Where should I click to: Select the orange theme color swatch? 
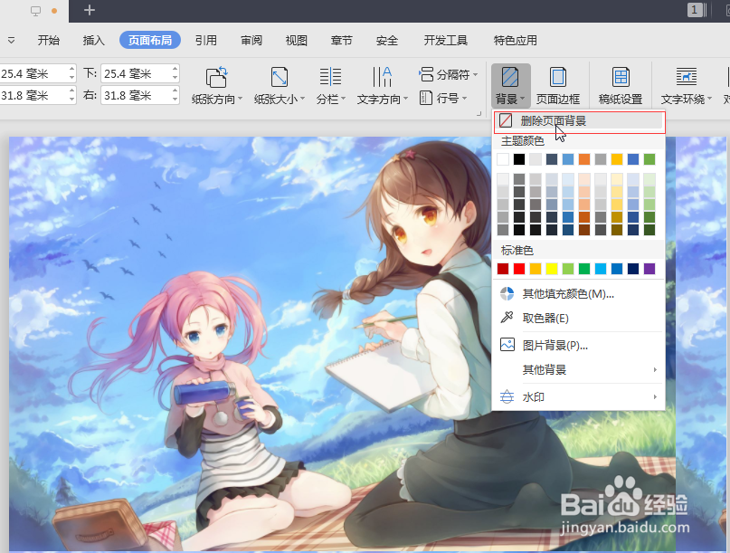tap(584, 159)
